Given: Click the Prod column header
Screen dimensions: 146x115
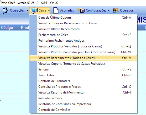Looking at the screenshot, I should tap(25, 28).
